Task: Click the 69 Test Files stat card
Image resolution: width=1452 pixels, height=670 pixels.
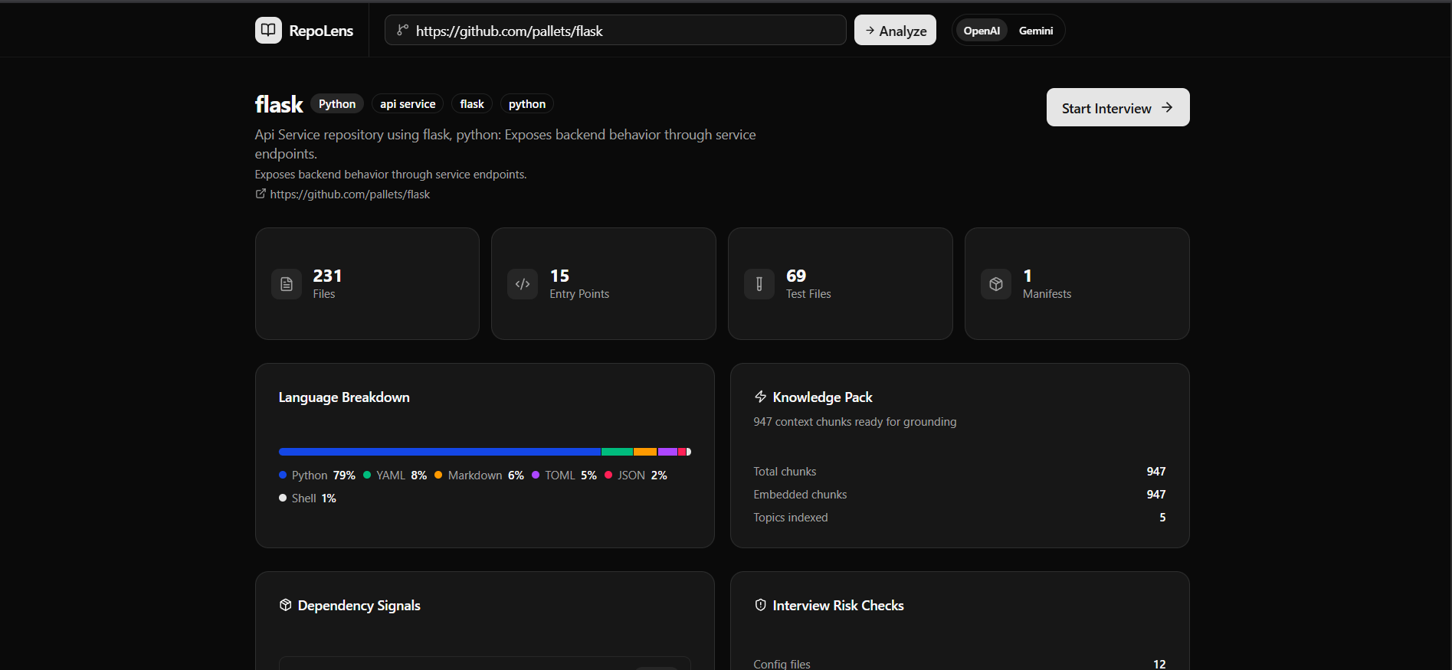Action: 841,283
